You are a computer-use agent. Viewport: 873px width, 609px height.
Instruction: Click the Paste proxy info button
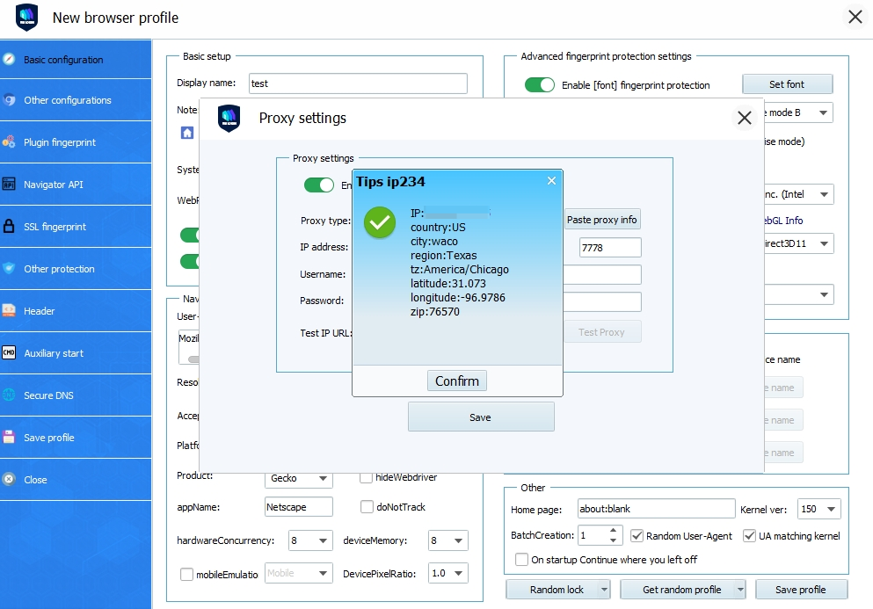pyautogui.click(x=602, y=220)
